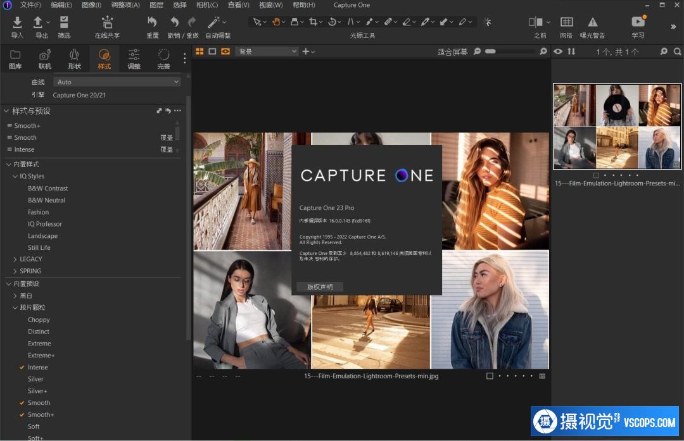684x441 pixels.
Task: Collapse the 胶片颗粒 presets folder
Action: 15,307
